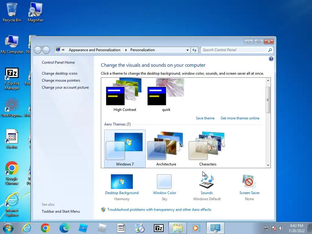Click Change your account picture
The width and height of the screenshot is (312, 234).
pos(65,87)
